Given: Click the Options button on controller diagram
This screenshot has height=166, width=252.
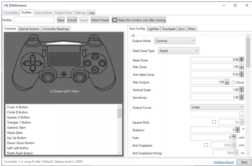Looking at the screenshot, I should tap(84, 53).
